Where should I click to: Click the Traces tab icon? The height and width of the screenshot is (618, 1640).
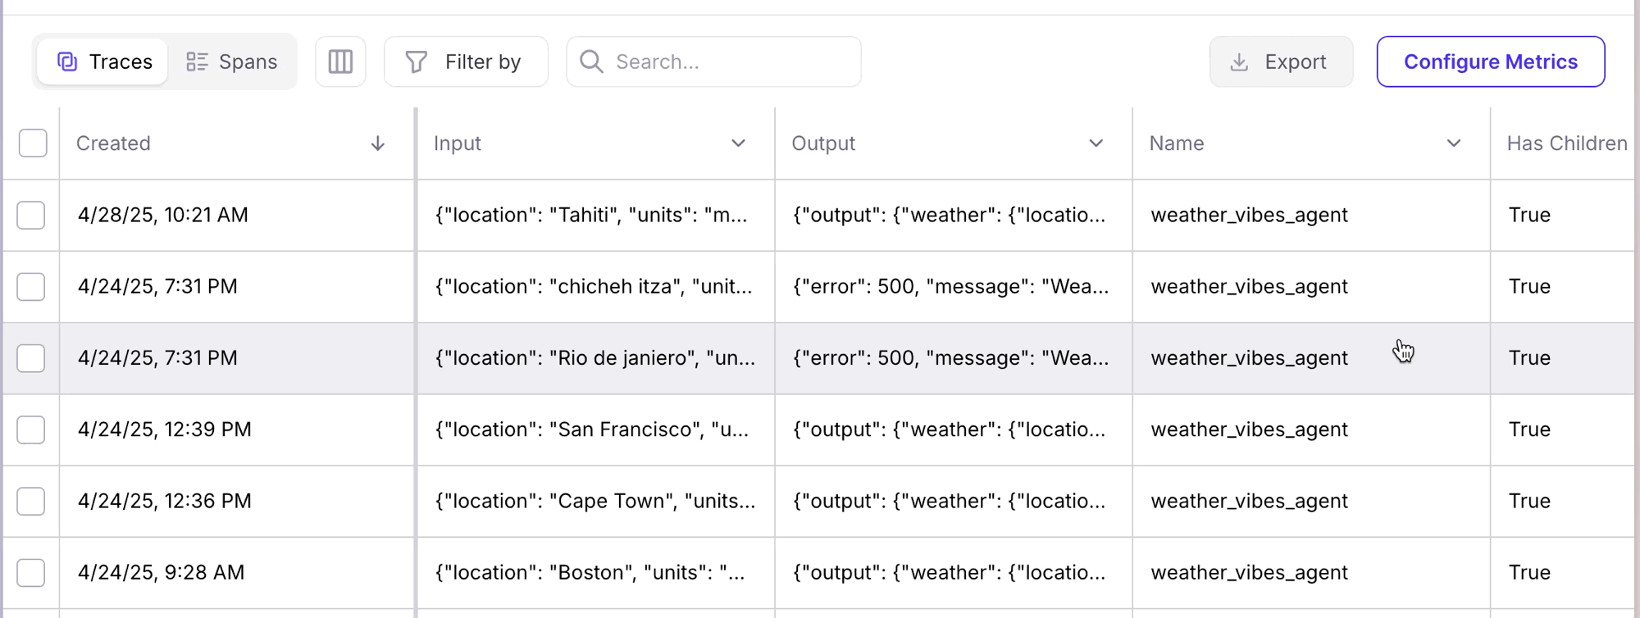tap(67, 61)
